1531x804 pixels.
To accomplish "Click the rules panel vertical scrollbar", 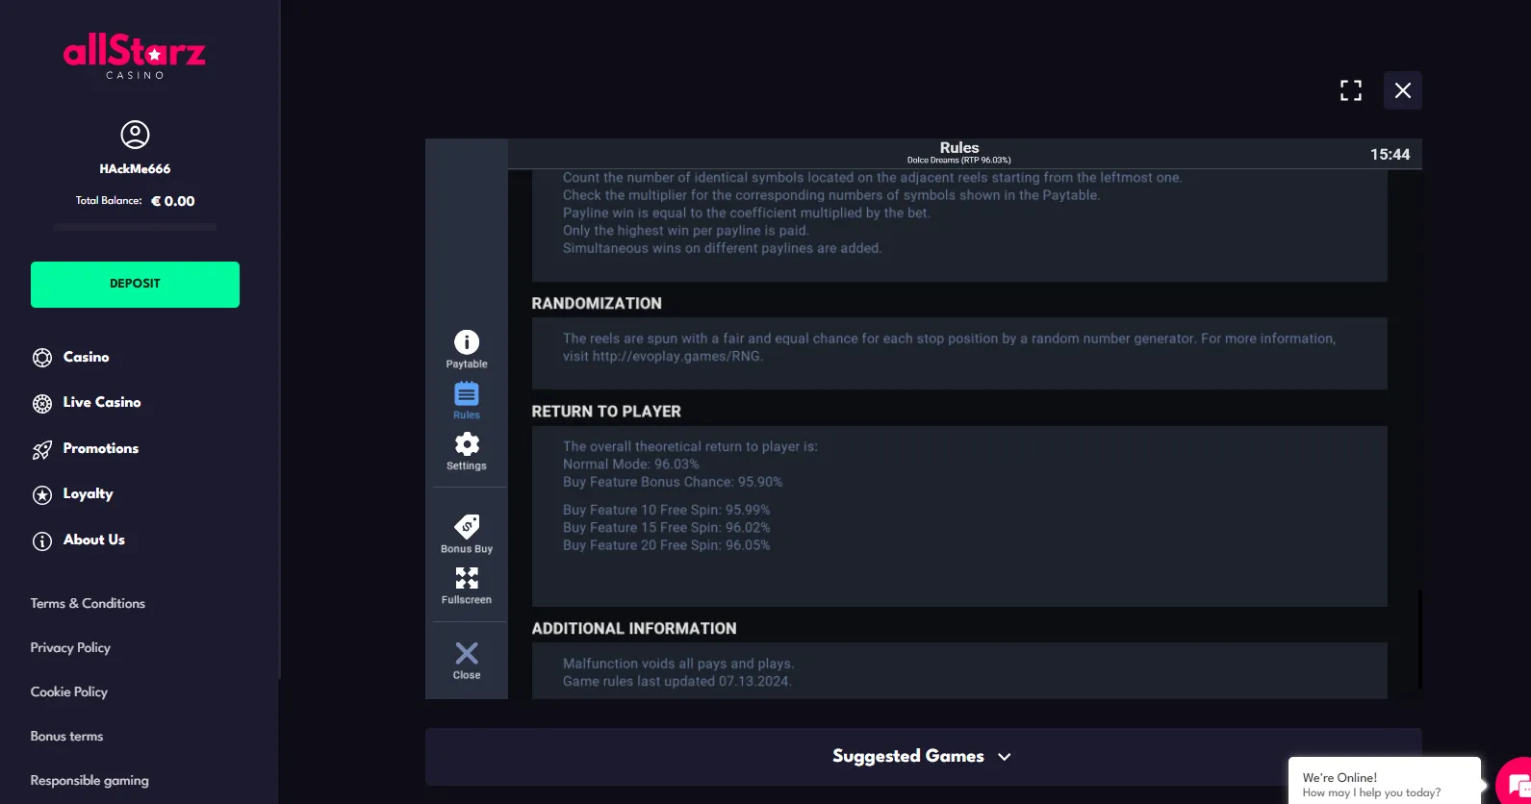I will pos(1420,640).
